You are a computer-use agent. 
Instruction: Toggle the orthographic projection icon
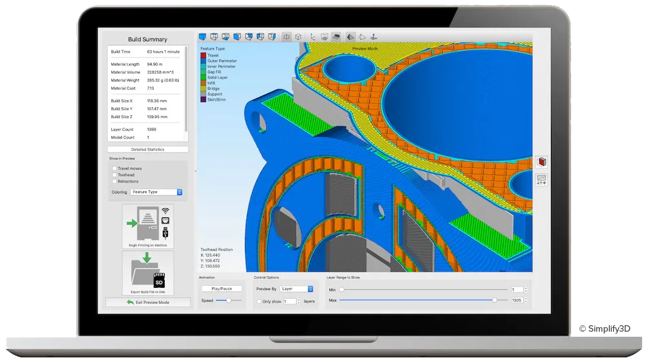286,37
